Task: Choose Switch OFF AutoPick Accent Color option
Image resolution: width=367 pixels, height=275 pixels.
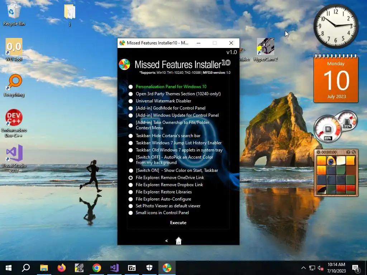Action: click(131, 160)
